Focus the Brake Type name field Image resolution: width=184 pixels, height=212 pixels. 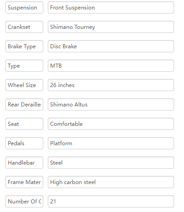[24, 46]
